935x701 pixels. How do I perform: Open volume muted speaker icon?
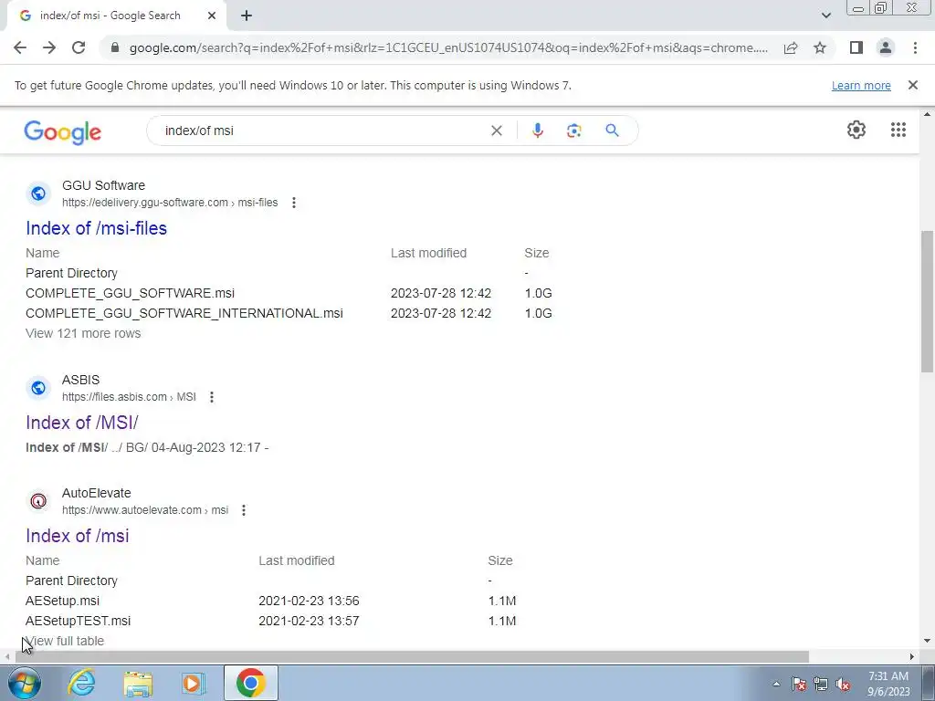click(843, 684)
